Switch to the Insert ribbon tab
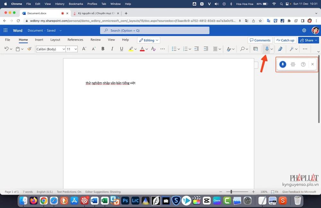Viewport: 321px width, 208px height. [39, 40]
